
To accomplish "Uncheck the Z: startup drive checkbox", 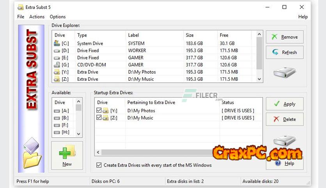I will [x=99, y=118].
